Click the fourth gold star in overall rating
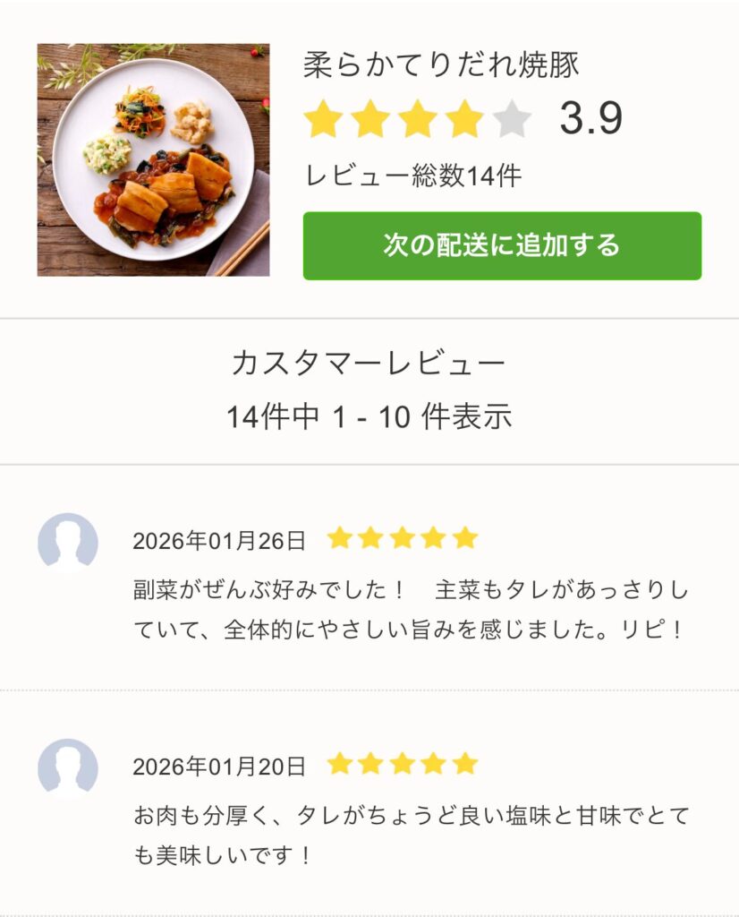 [463, 119]
